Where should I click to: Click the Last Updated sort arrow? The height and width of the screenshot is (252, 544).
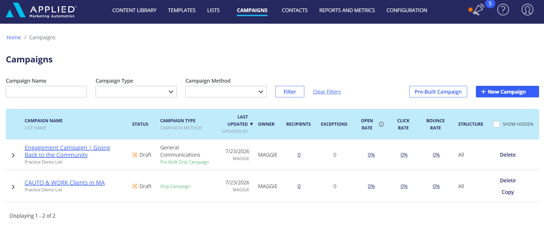coord(252,124)
